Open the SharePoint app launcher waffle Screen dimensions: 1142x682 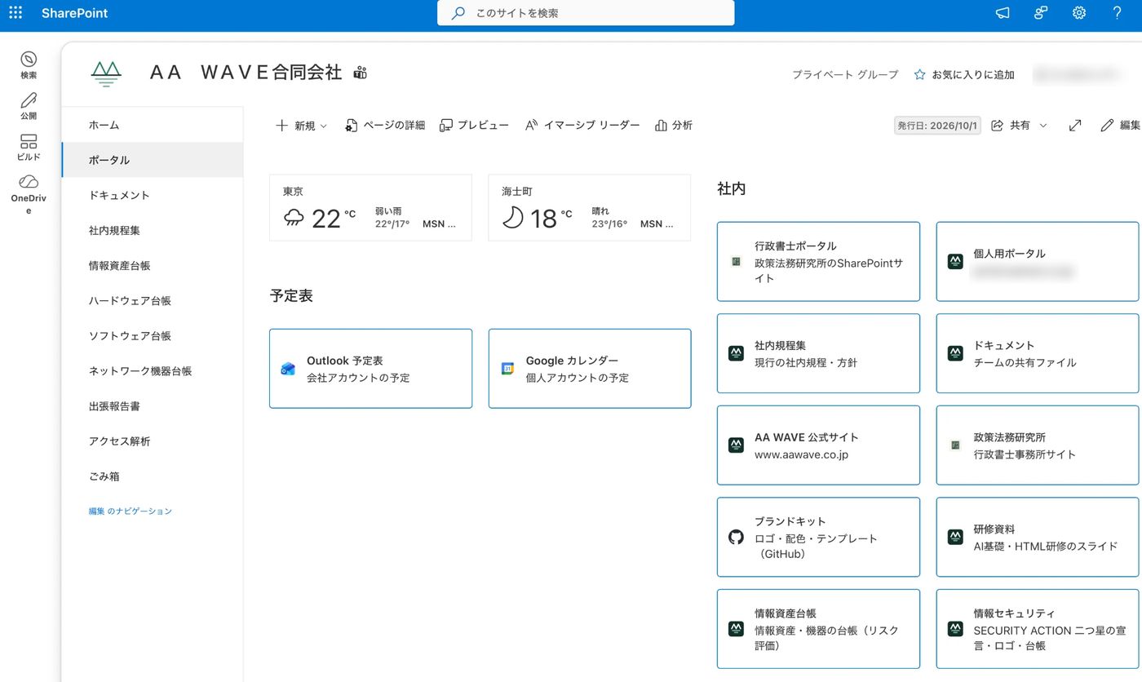click(15, 13)
